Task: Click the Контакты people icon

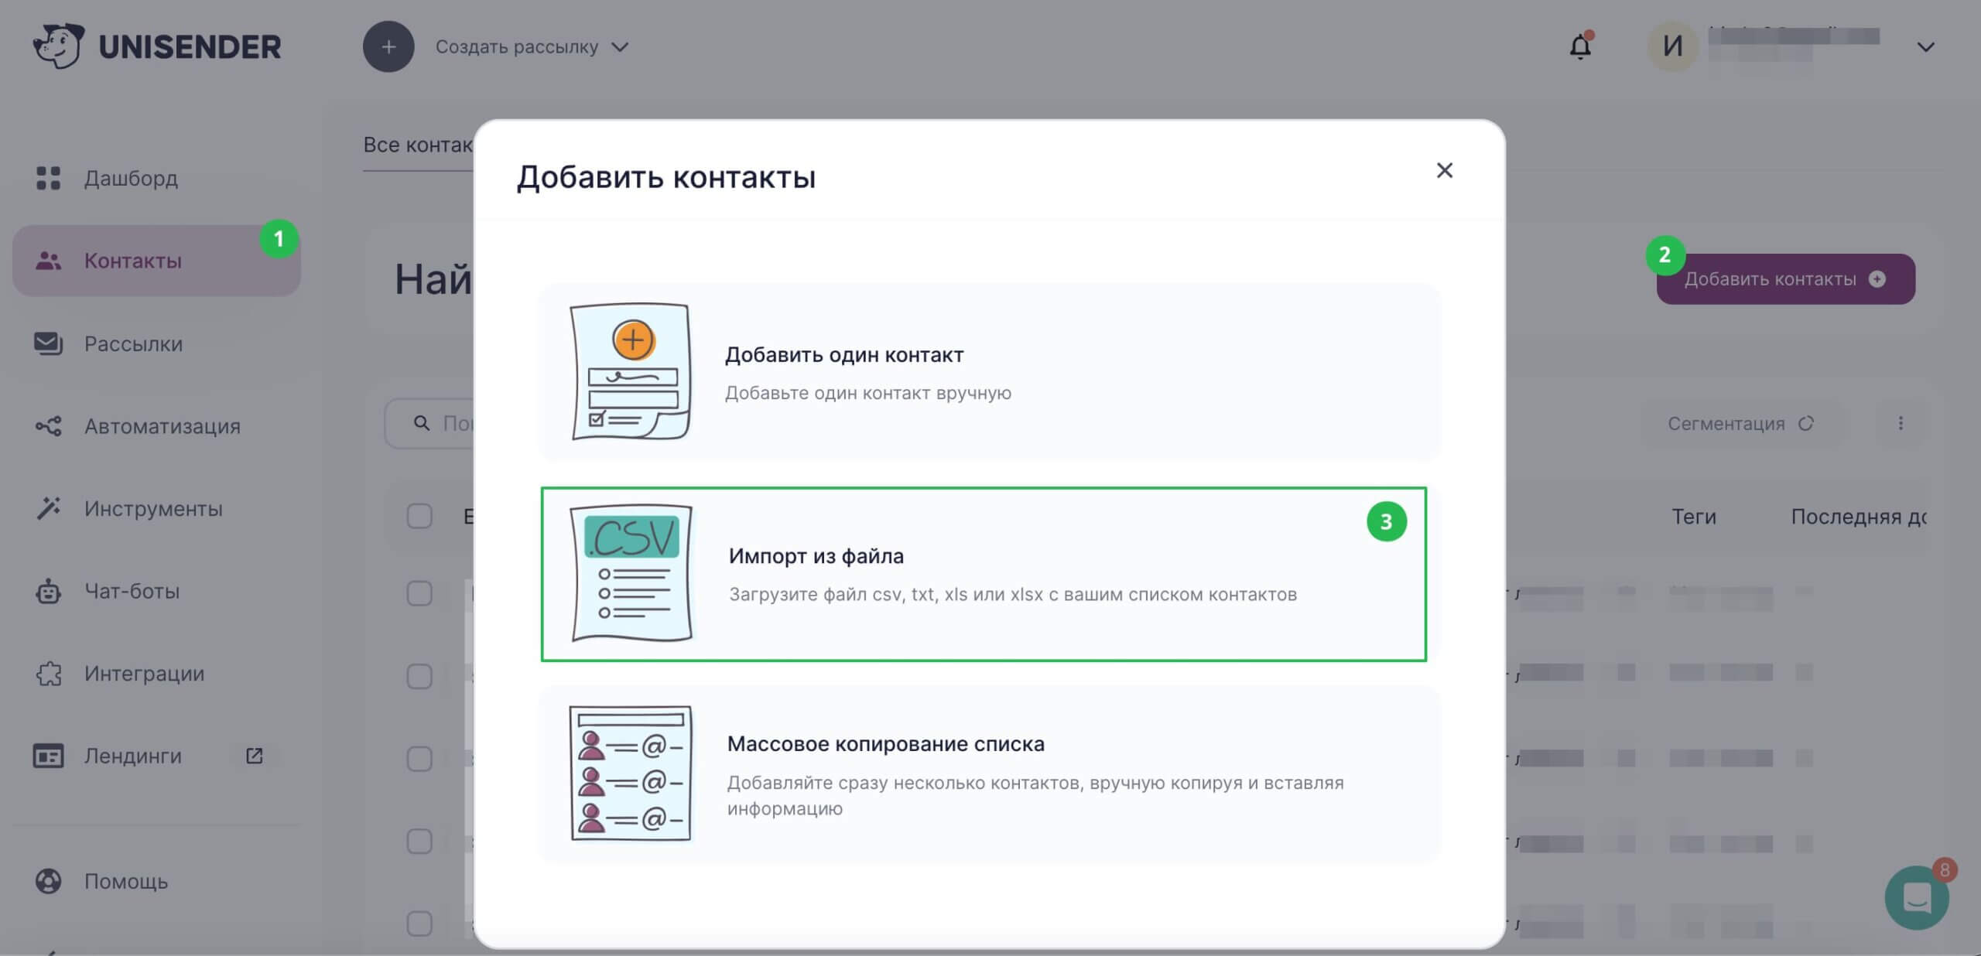Action: (48, 261)
